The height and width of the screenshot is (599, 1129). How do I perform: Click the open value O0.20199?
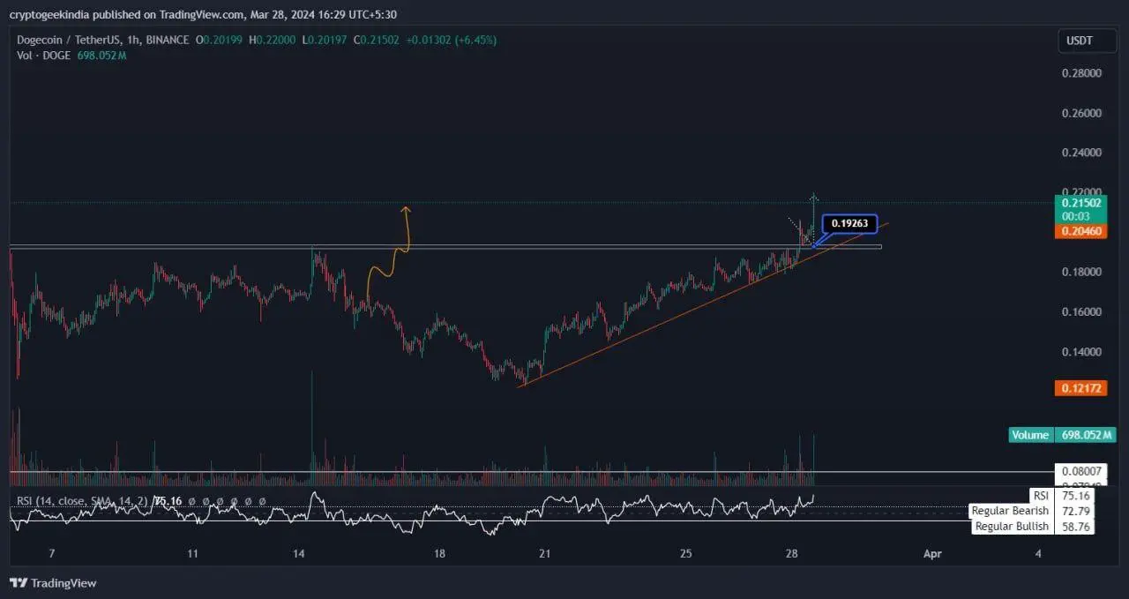pyautogui.click(x=220, y=40)
